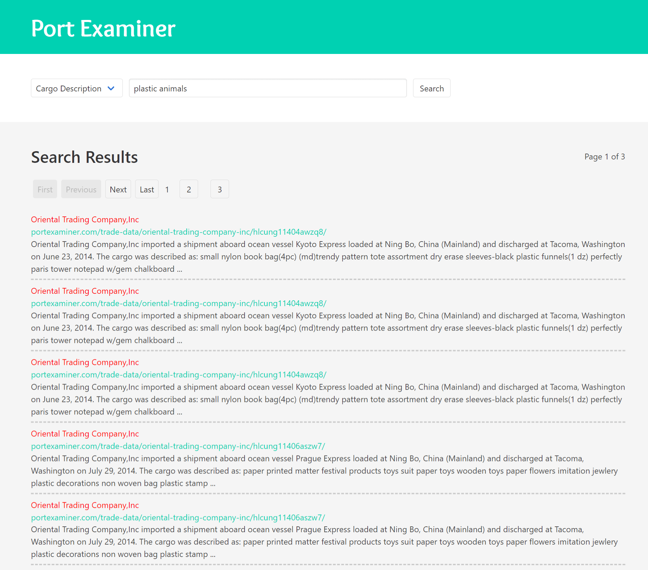This screenshot has width=648, height=570.
Task: Open first hlcung11406aszw7 result URL
Action: (x=178, y=446)
